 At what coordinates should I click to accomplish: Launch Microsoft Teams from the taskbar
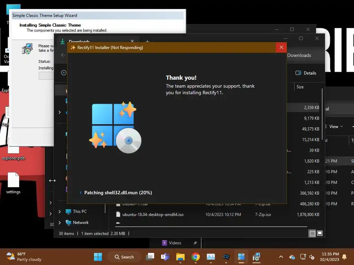165,257
